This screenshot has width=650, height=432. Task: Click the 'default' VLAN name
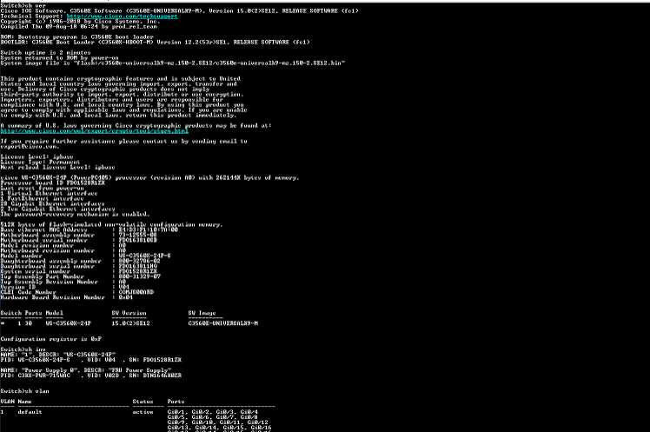[x=30, y=412]
